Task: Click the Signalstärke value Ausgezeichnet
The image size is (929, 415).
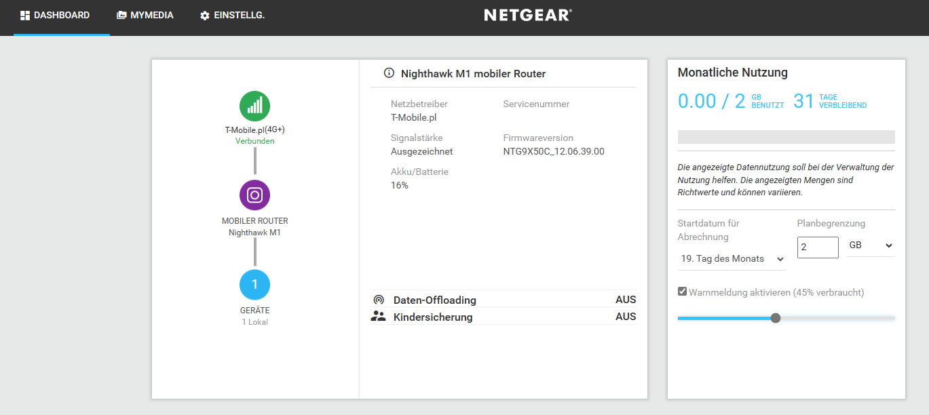Action: tap(421, 151)
